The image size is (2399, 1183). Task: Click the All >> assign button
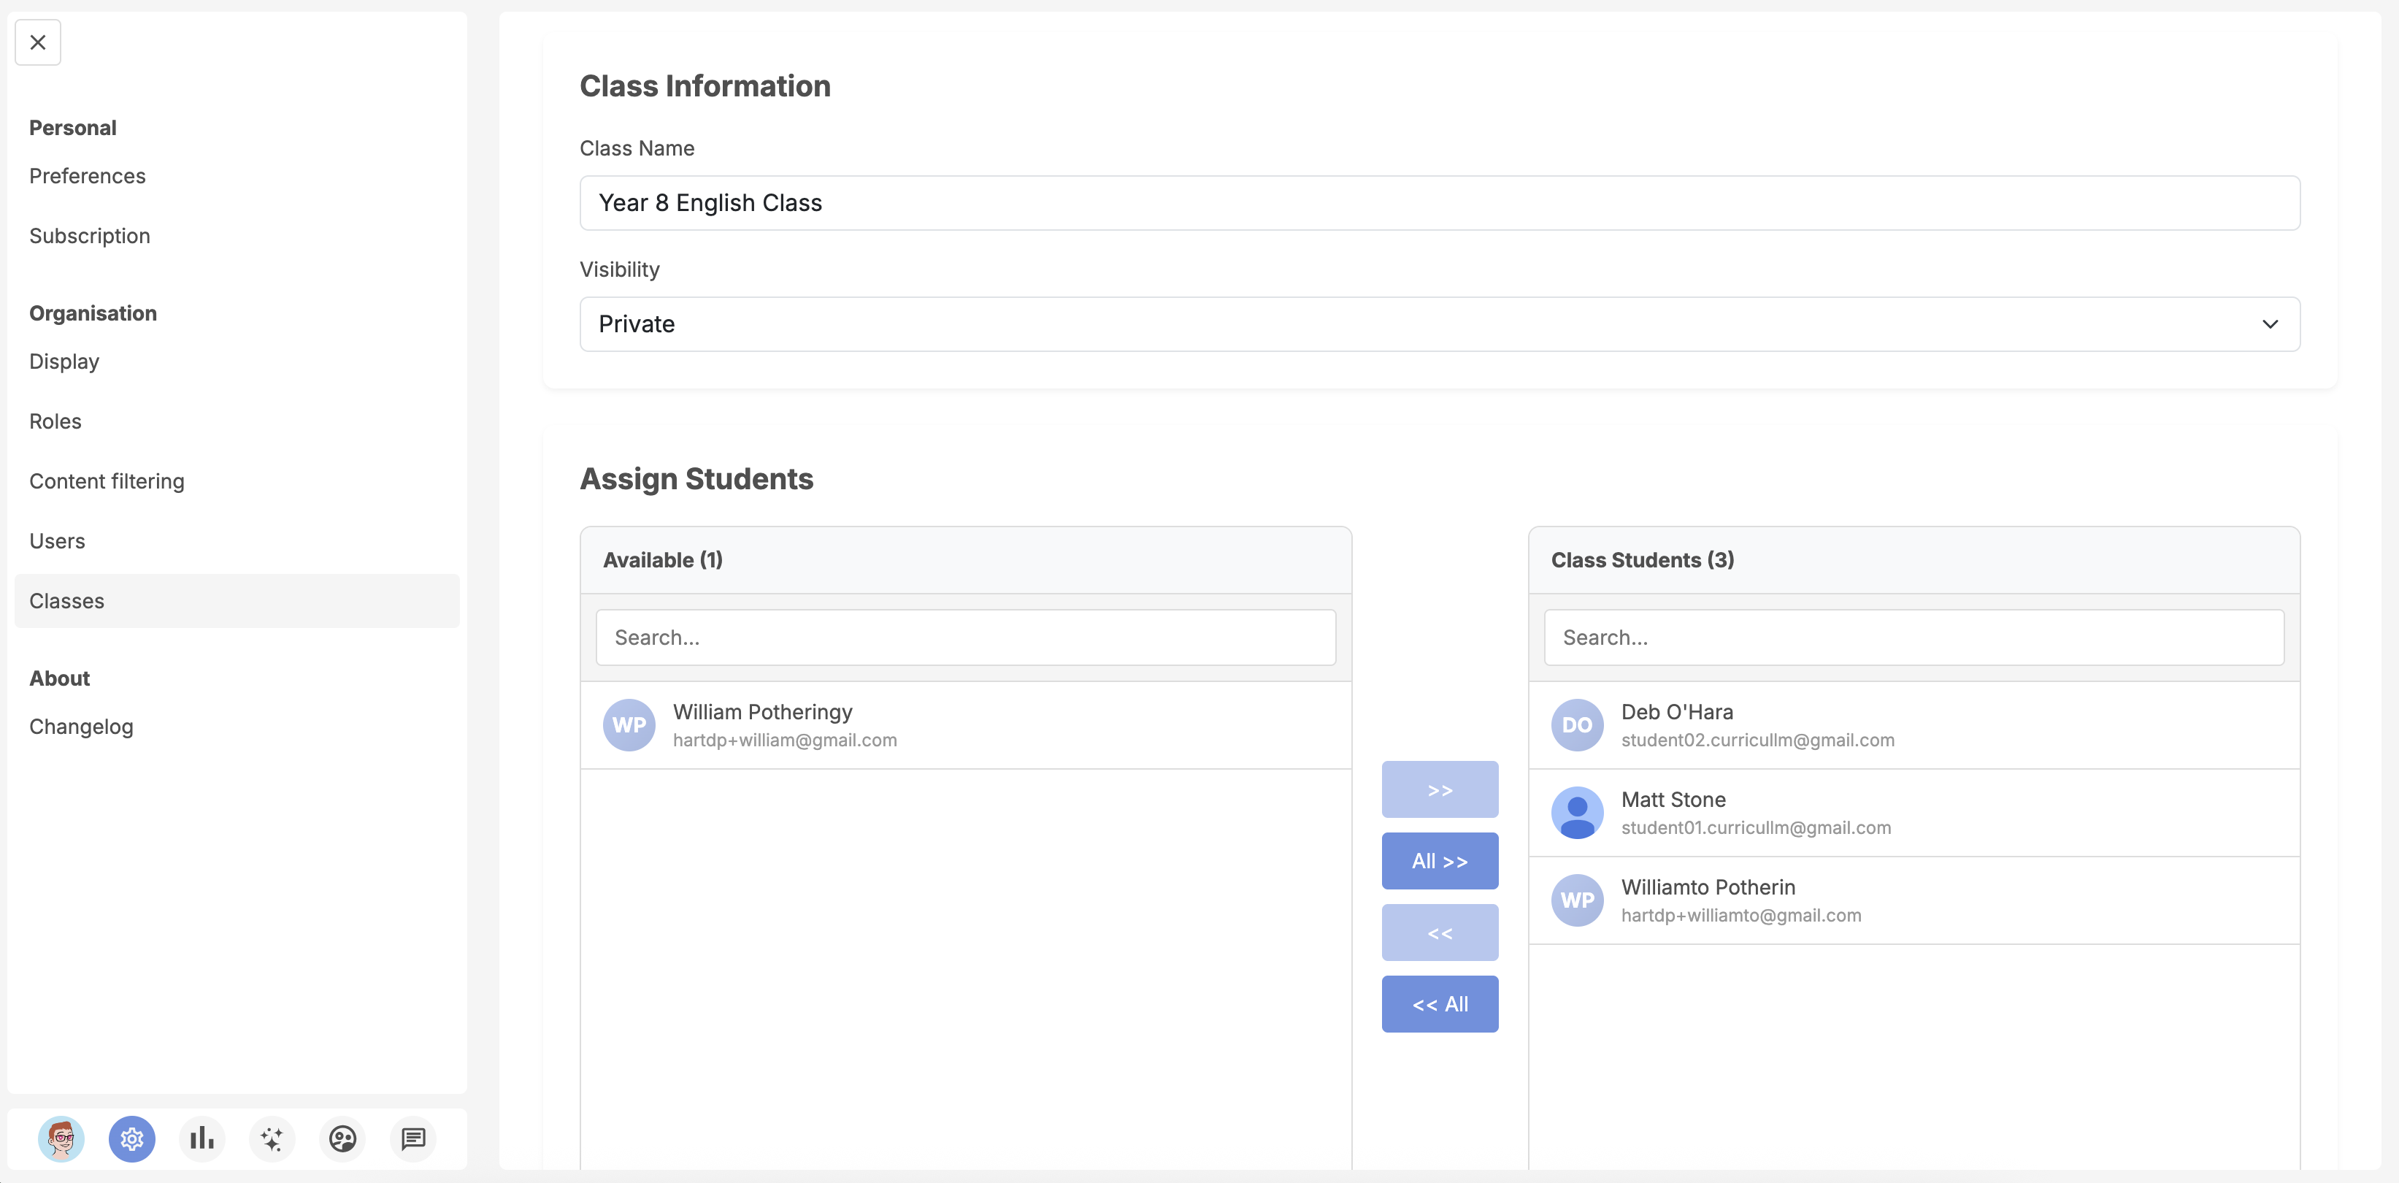coord(1440,861)
